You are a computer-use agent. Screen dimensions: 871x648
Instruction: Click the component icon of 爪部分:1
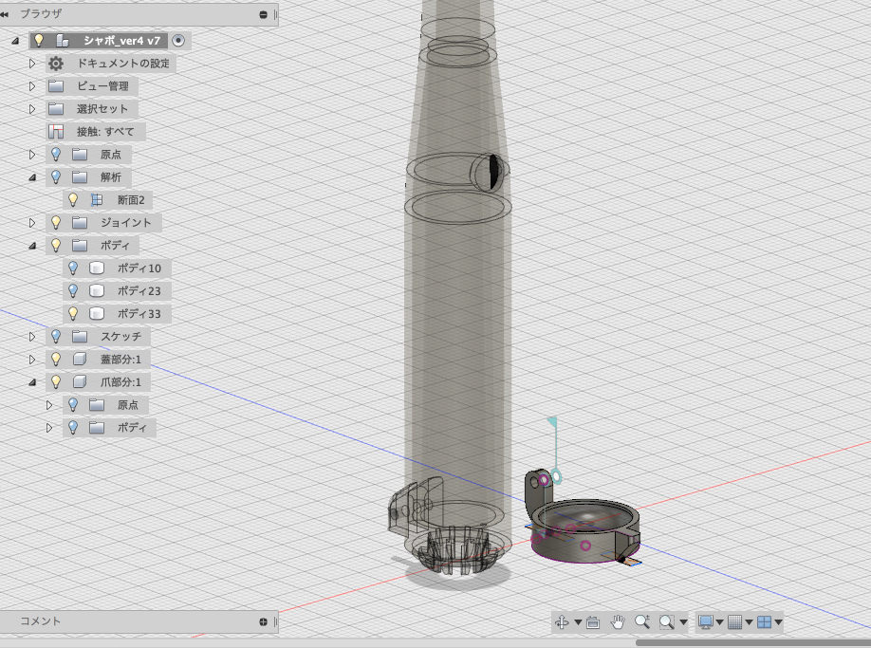[x=80, y=382]
